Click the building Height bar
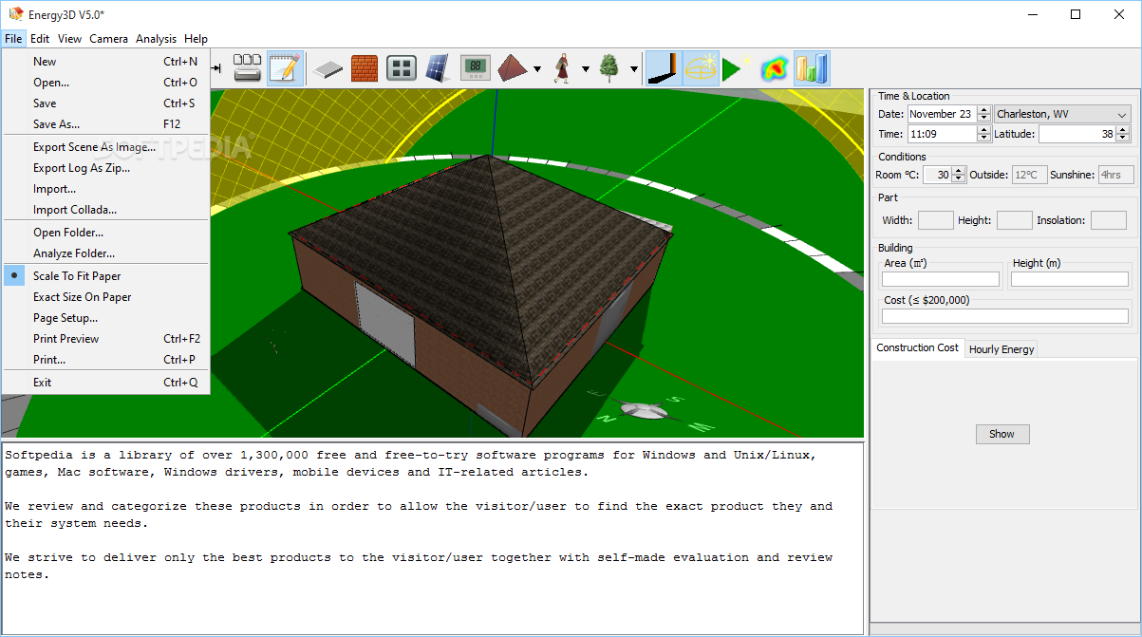The width and height of the screenshot is (1142, 637). 1070,279
